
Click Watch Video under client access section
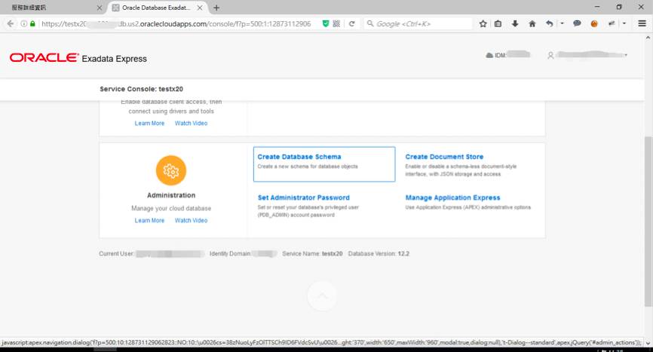tap(192, 123)
